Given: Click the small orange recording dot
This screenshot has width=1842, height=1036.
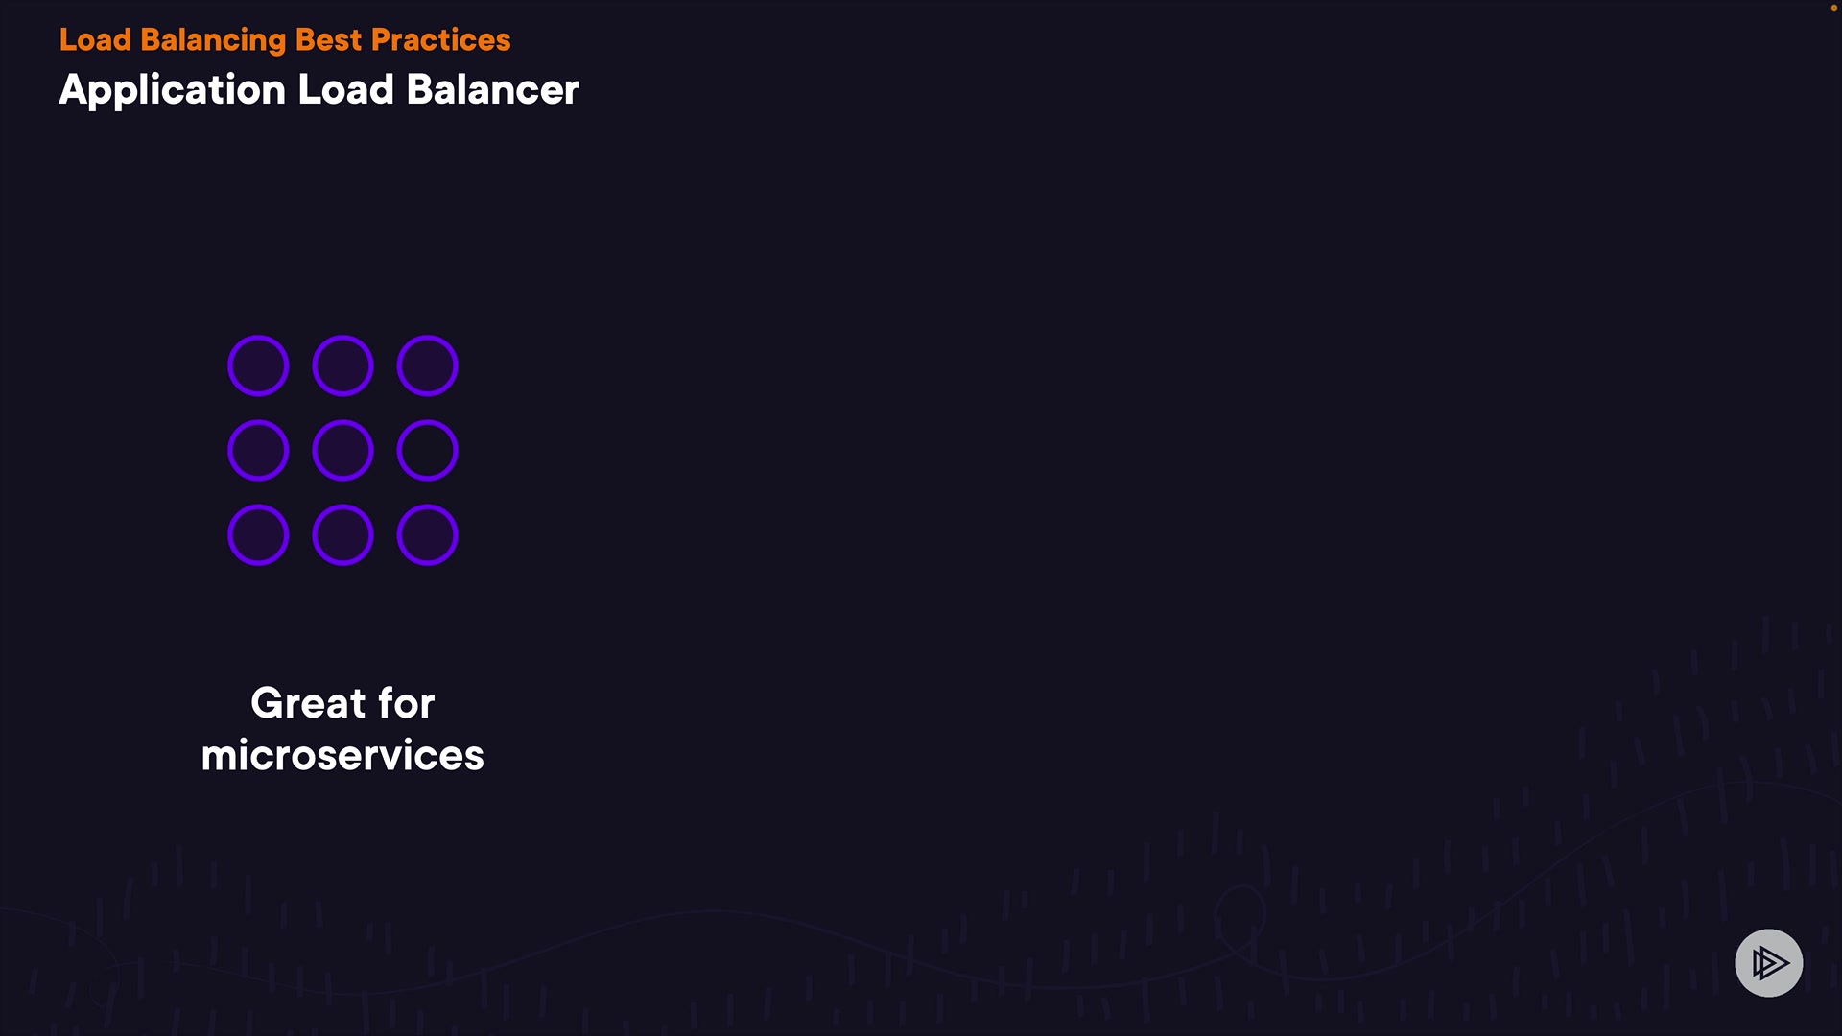Looking at the screenshot, I should click(1834, 8).
